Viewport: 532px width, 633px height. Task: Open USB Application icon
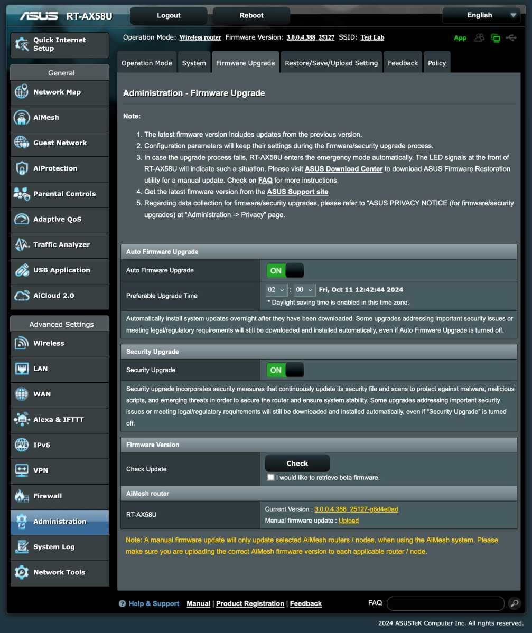click(x=22, y=270)
